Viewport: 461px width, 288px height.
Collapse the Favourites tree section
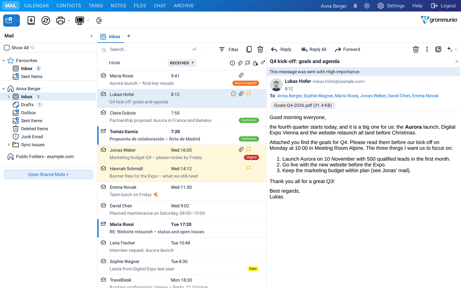[x=4, y=60]
